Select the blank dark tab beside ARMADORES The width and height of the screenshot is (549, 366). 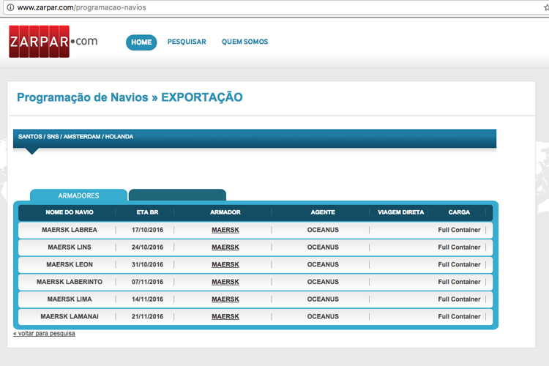[178, 195]
